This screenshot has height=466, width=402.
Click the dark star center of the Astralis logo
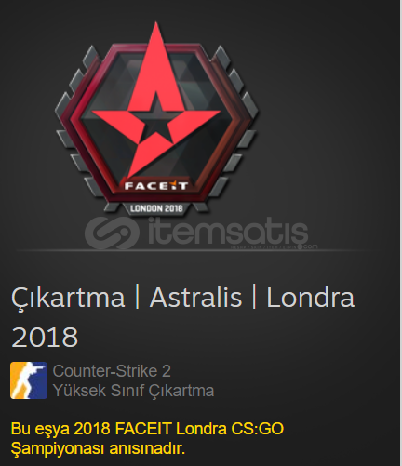pyautogui.click(x=156, y=123)
